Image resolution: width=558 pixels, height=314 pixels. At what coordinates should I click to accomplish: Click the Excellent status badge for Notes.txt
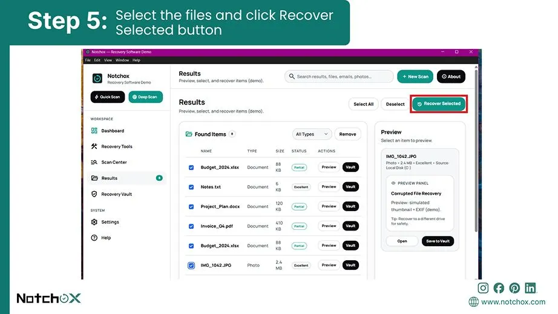point(301,187)
